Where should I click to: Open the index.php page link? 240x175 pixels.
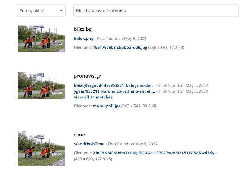coord(83,38)
